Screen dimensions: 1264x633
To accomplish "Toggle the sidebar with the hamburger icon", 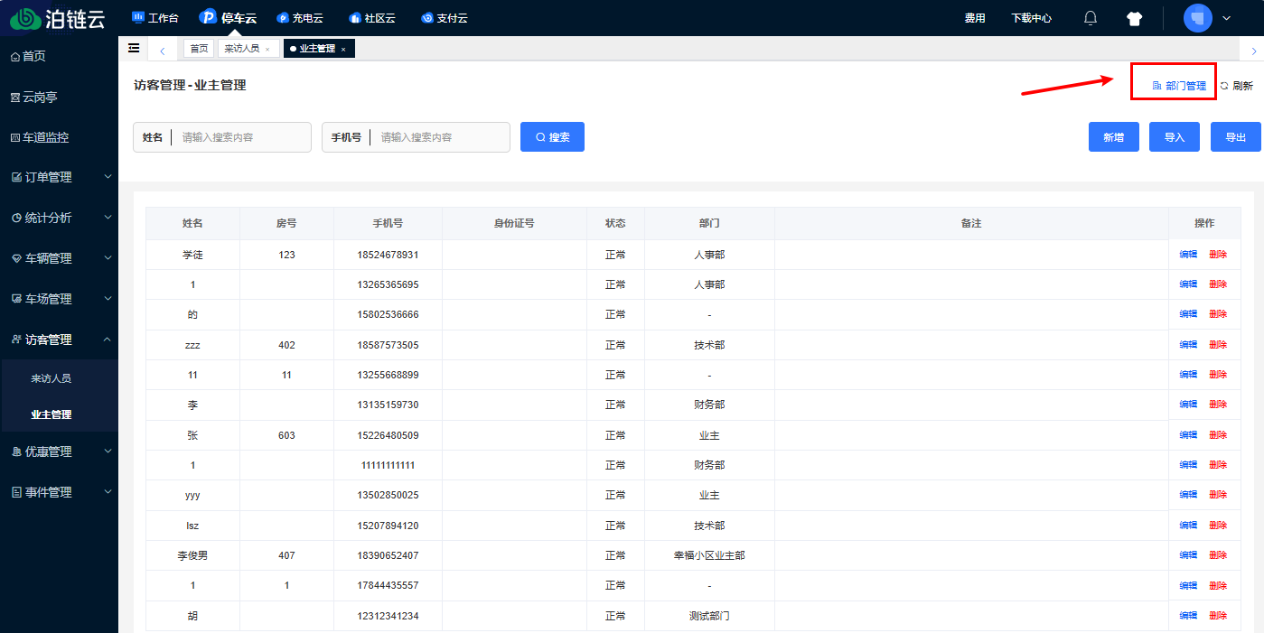I will pyautogui.click(x=134, y=48).
